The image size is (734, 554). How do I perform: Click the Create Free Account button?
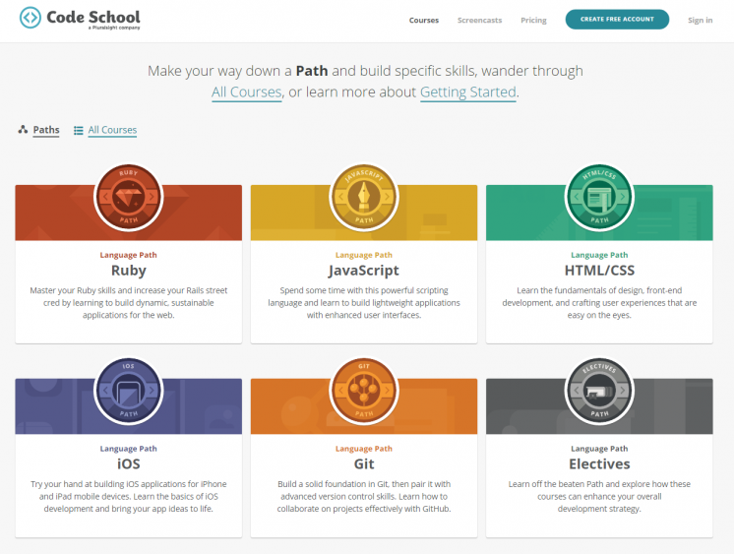click(617, 20)
